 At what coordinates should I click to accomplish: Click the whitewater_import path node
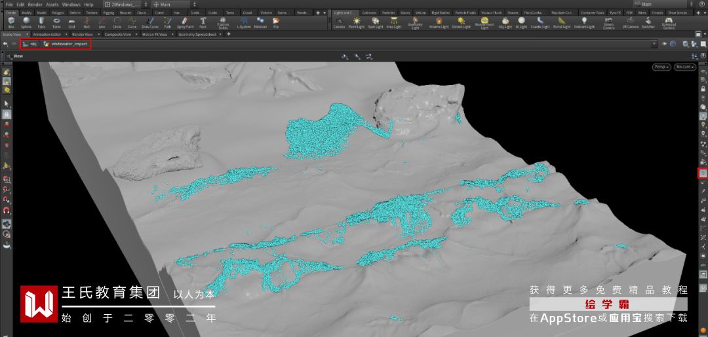(66, 44)
